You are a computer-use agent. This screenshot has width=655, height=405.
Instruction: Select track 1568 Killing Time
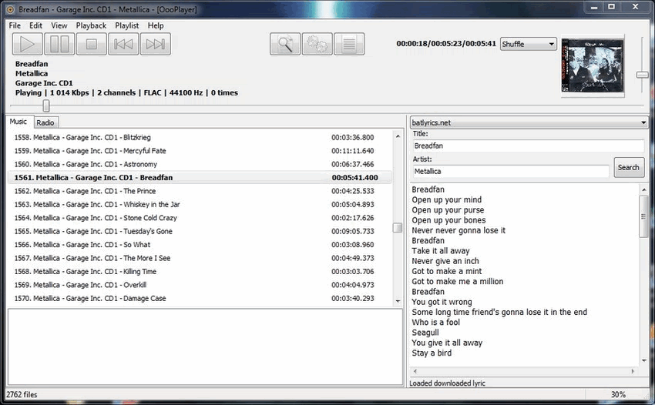200,271
